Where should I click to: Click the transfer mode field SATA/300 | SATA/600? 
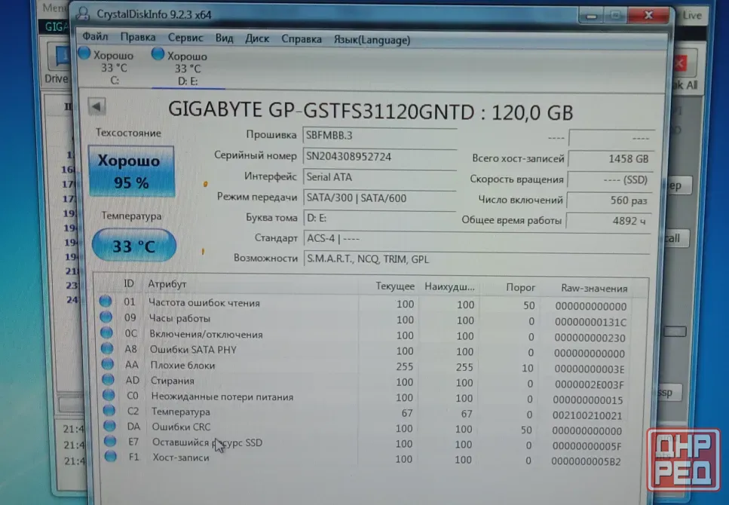pyautogui.click(x=379, y=198)
